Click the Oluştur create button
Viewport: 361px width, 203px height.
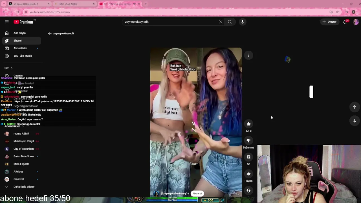(330, 22)
